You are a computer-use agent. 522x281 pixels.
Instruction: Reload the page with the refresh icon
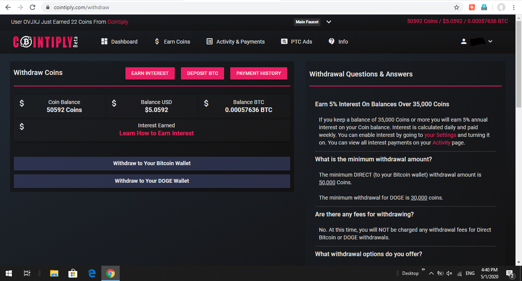(33, 7)
